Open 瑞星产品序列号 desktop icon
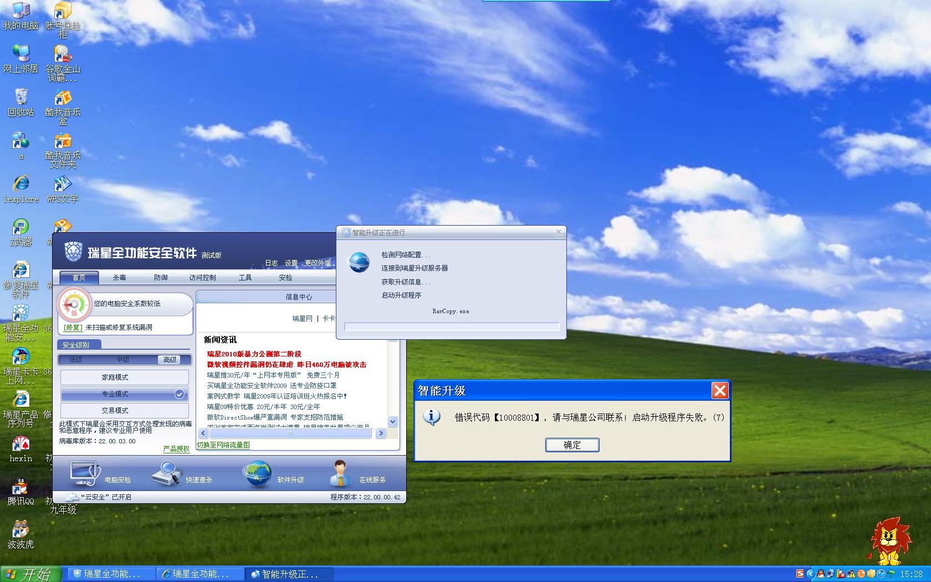 (x=21, y=410)
